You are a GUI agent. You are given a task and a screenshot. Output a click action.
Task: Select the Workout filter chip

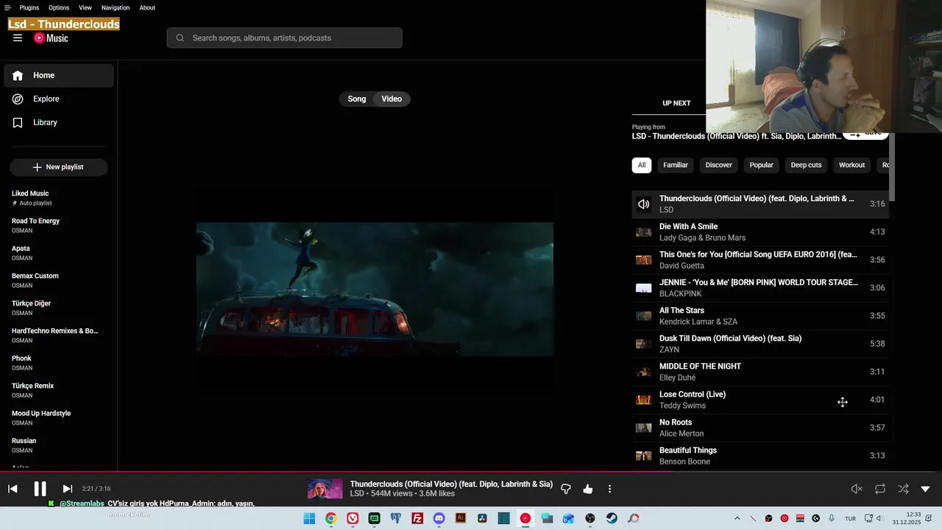click(x=851, y=165)
